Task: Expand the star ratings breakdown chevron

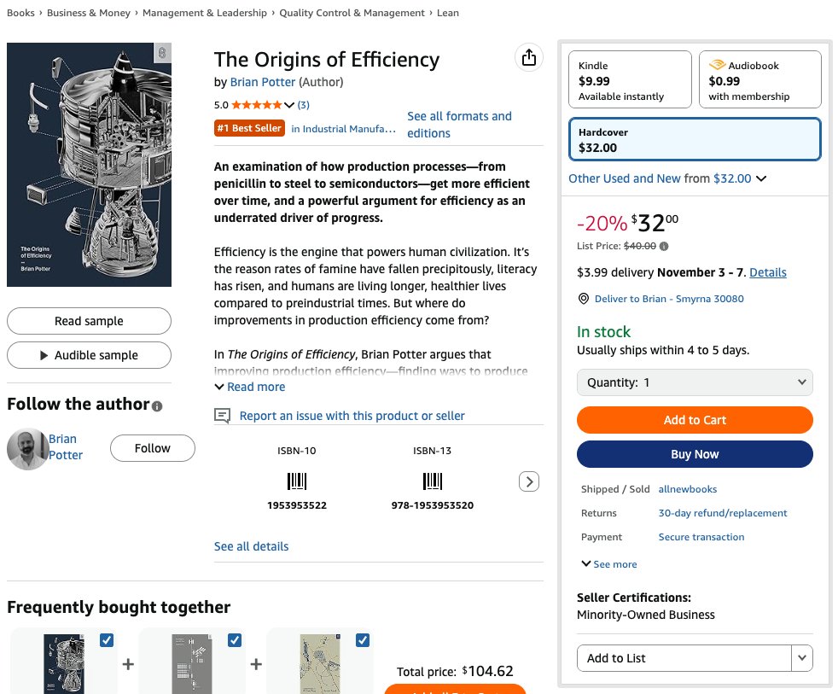Action: [289, 105]
